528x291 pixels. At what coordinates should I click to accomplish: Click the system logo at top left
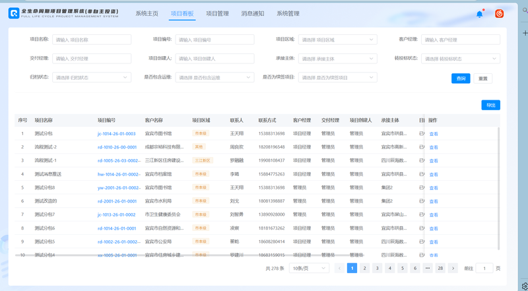pos(13,13)
